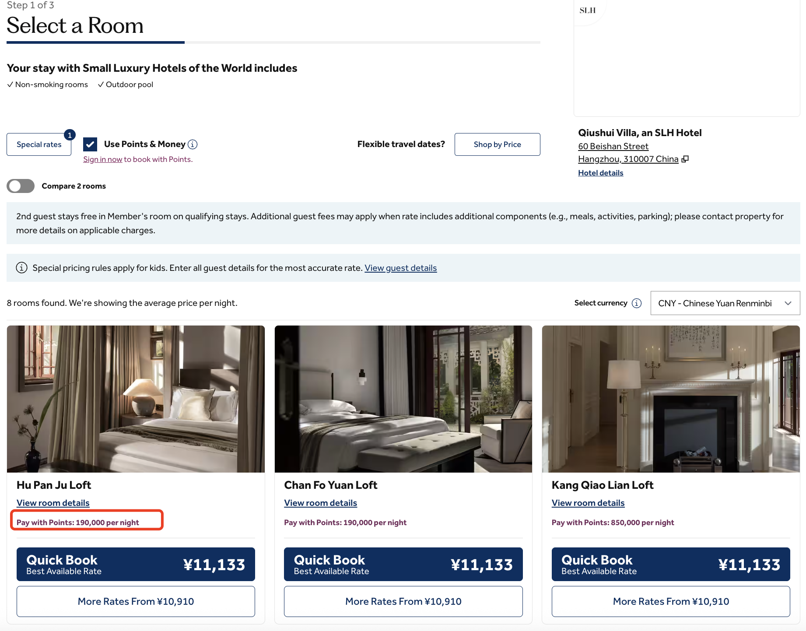The height and width of the screenshot is (631, 806).
Task: View room details for Hu Pan Ju Loft
Action: click(53, 503)
